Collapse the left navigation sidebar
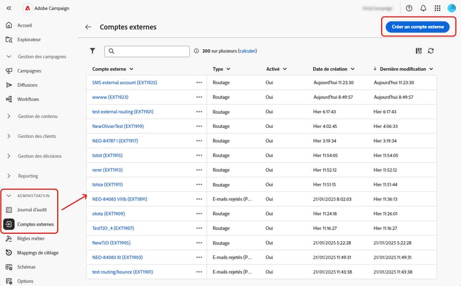 (9, 8)
